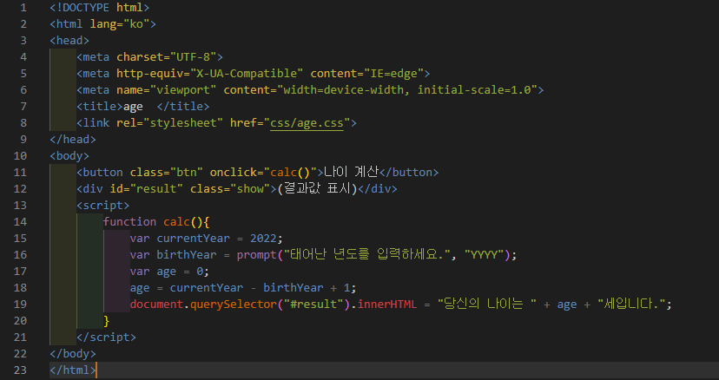Image resolution: width=719 pixels, height=380 pixels.
Task: Click the rel="stylesheet" attribute
Action: (169, 123)
